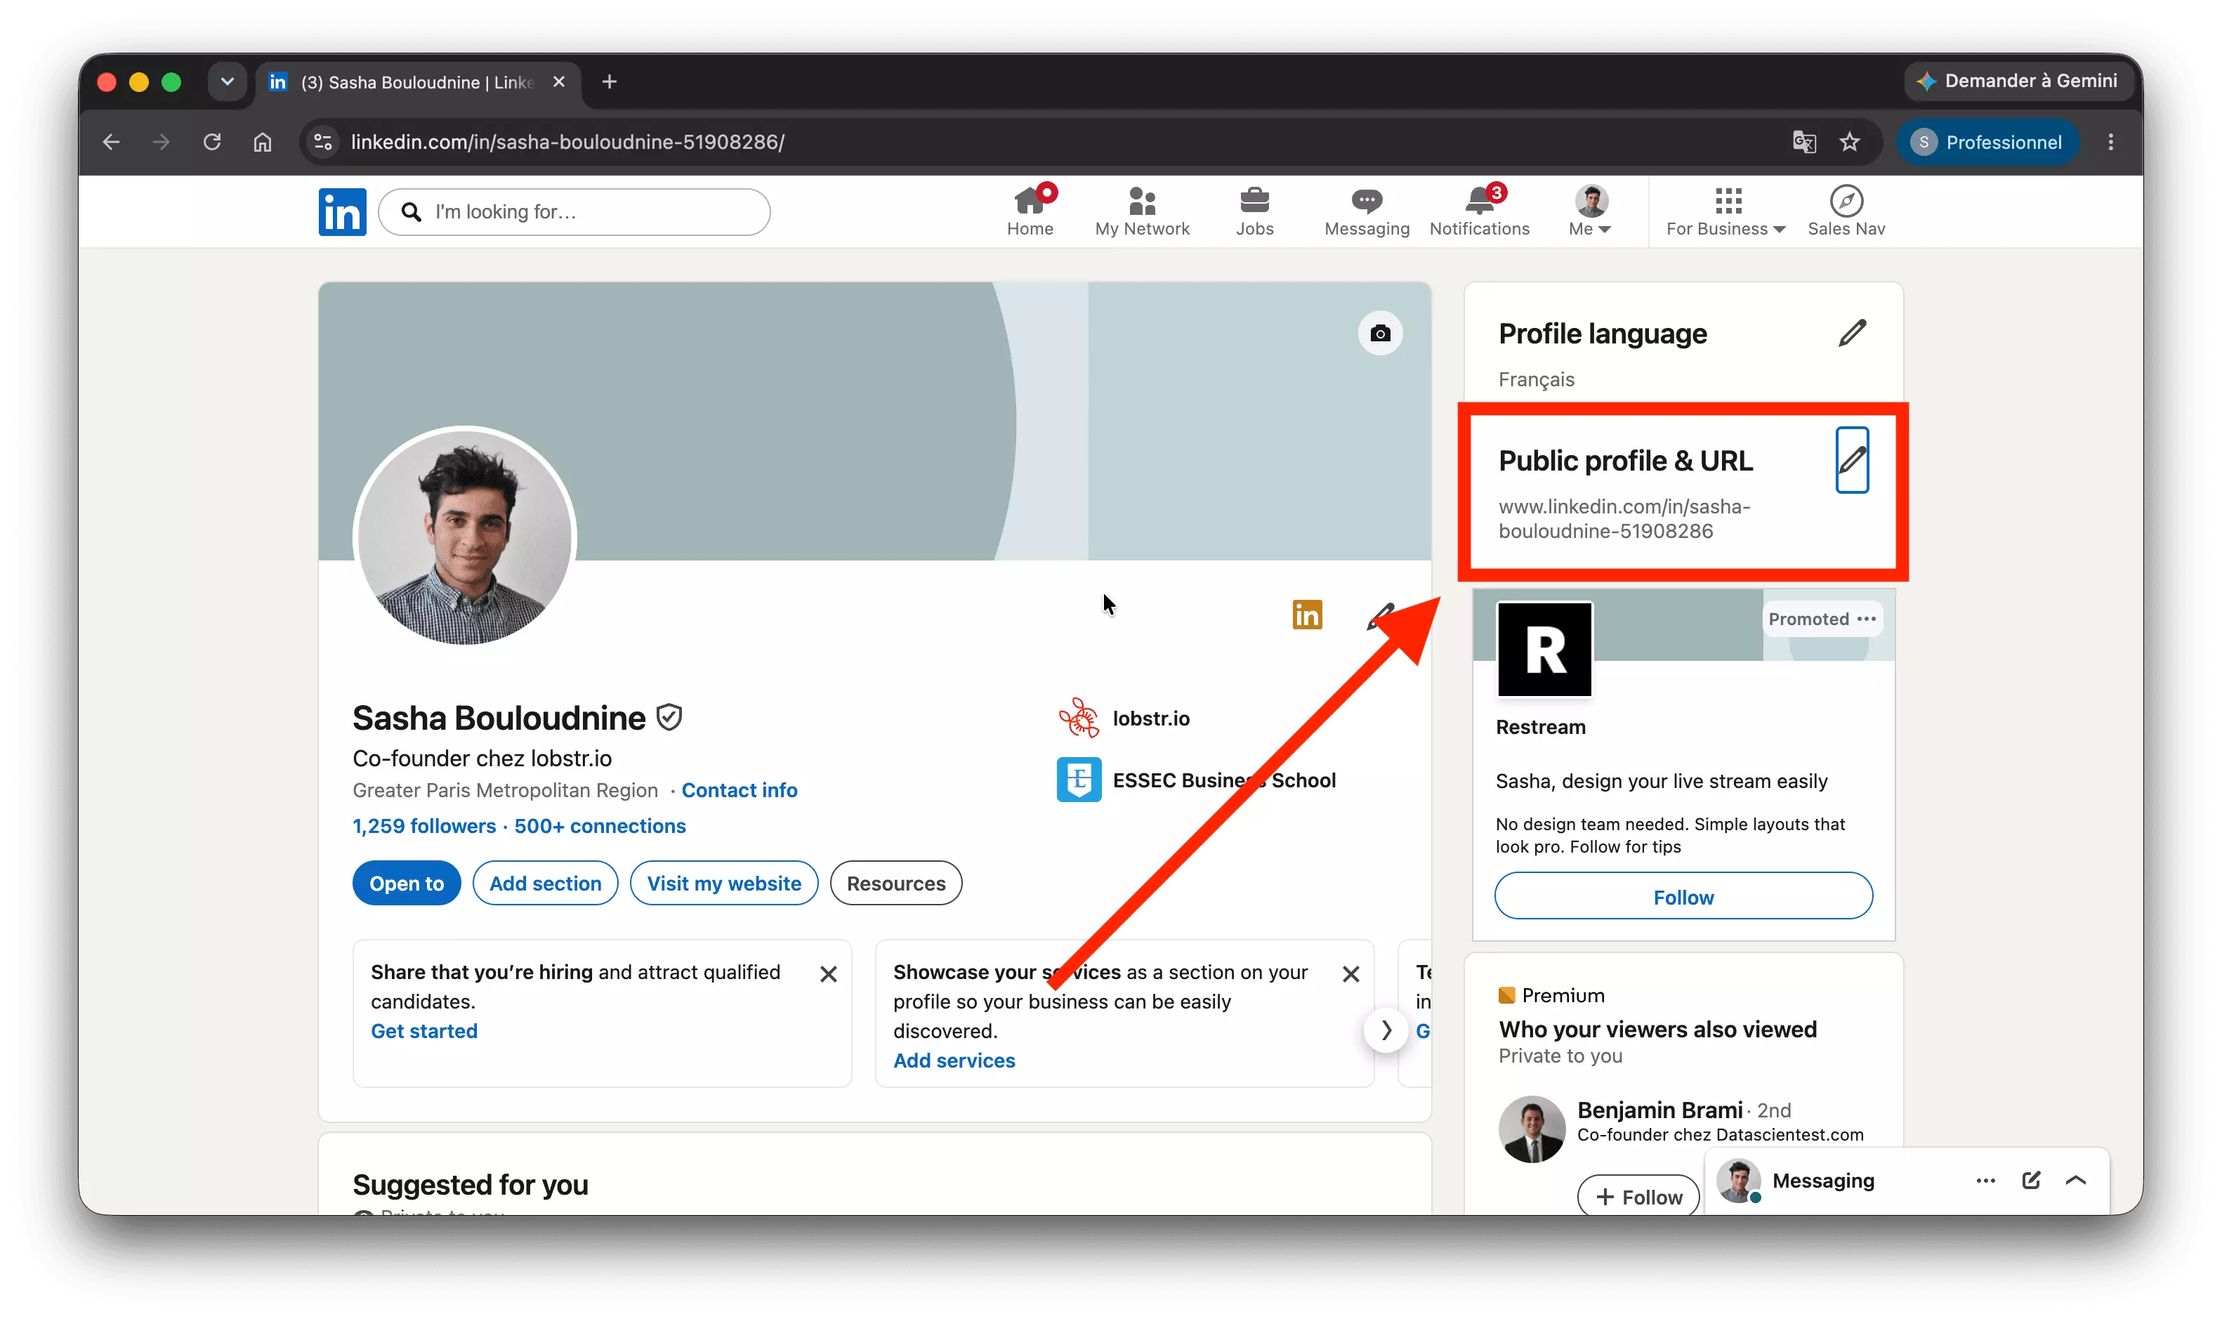Open the Home nav icon
This screenshot has height=1319, width=2222.
[1030, 211]
